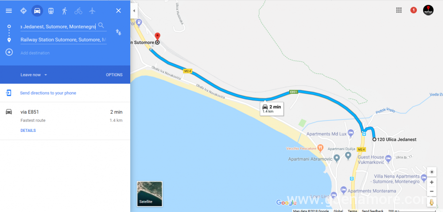
Task: Select best travel modes icon
Action: point(23,11)
